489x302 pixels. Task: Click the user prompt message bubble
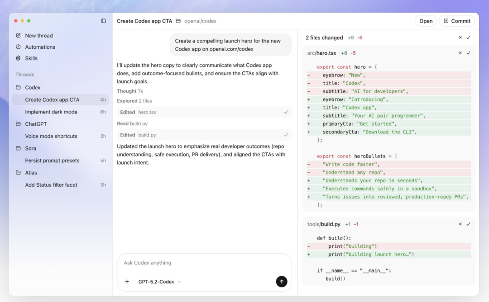point(230,45)
